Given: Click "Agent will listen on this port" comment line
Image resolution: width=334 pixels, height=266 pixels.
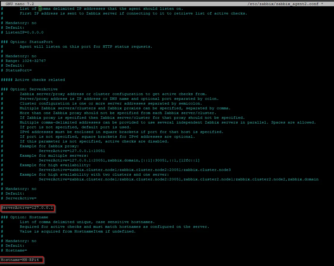Looking at the screenshot, I should click(x=86, y=47).
